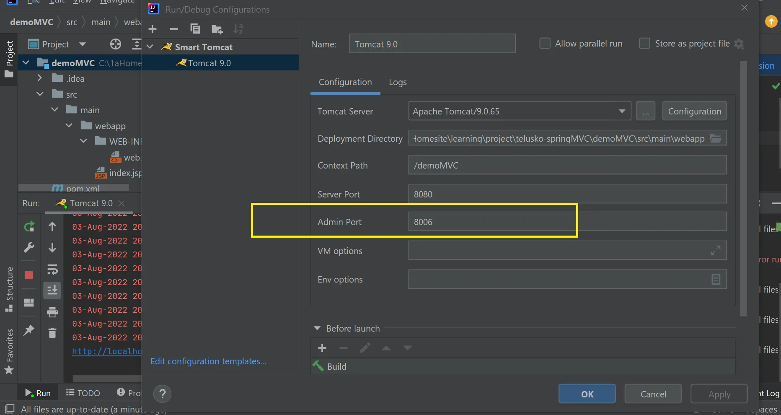Viewport: 781px width, 415px height.
Task: Click the Add New Configuration plus icon
Action: pyautogui.click(x=153, y=29)
